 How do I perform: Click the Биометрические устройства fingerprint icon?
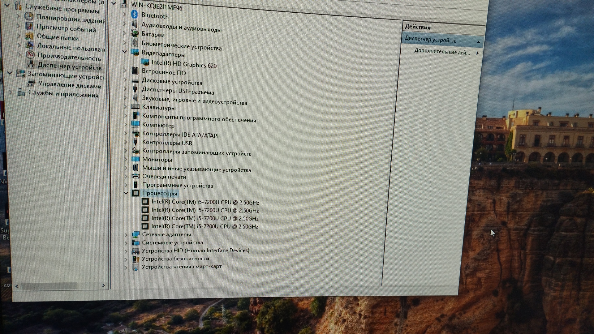(135, 43)
